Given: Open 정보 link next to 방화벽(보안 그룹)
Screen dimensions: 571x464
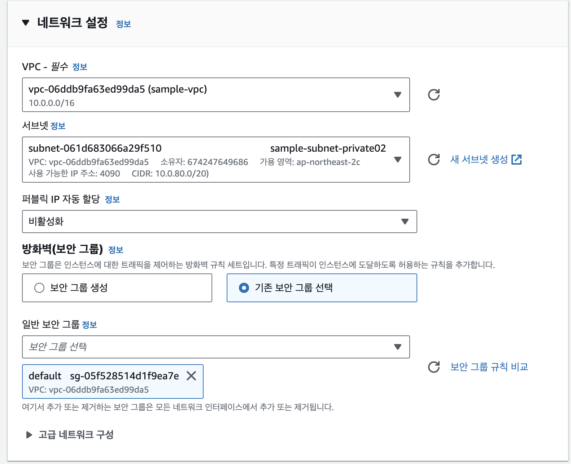Looking at the screenshot, I should coord(116,250).
